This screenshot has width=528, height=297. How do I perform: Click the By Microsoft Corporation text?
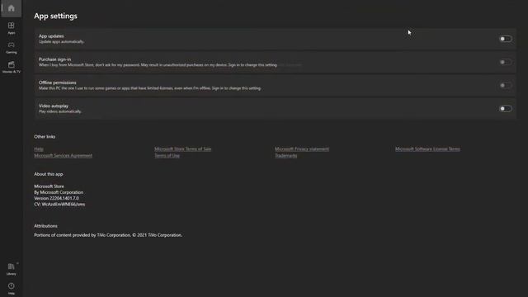click(59, 192)
